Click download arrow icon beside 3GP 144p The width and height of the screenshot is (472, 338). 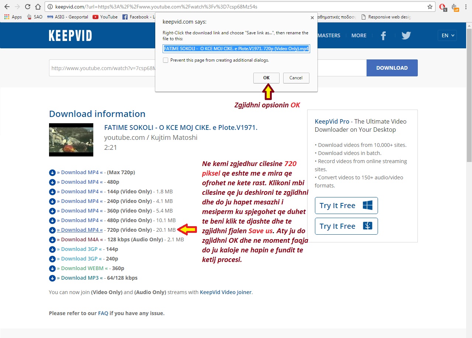coord(52,249)
